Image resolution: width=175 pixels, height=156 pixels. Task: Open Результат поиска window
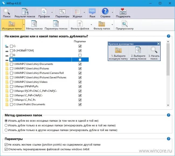coord(25,13)
